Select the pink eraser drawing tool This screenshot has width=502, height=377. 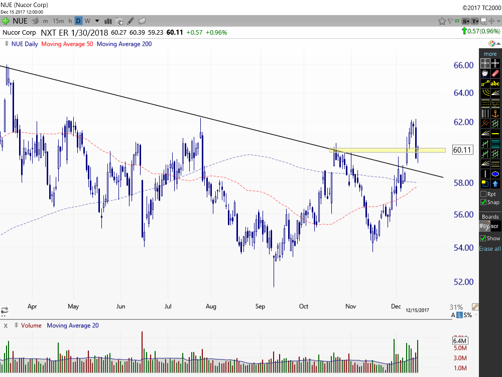tap(495, 73)
